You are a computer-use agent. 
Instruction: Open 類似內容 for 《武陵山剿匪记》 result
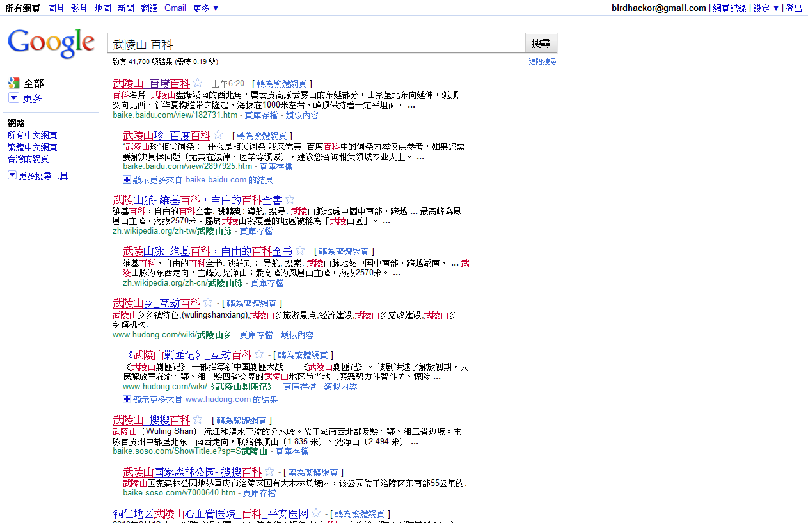point(340,387)
